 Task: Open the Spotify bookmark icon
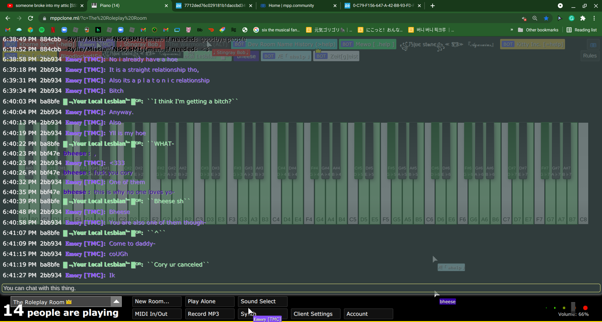pos(42,30)
